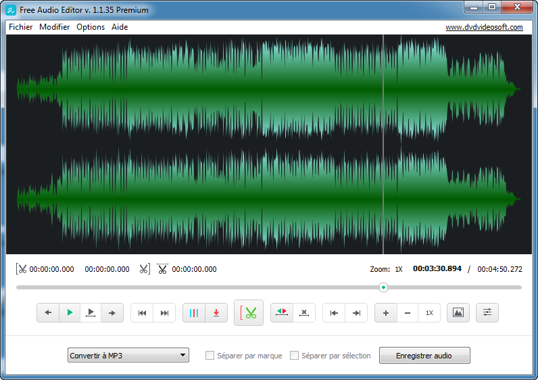Screen dimensions: 538x380
Task: Zoom out with the minus button
Action: click(408, 312)
